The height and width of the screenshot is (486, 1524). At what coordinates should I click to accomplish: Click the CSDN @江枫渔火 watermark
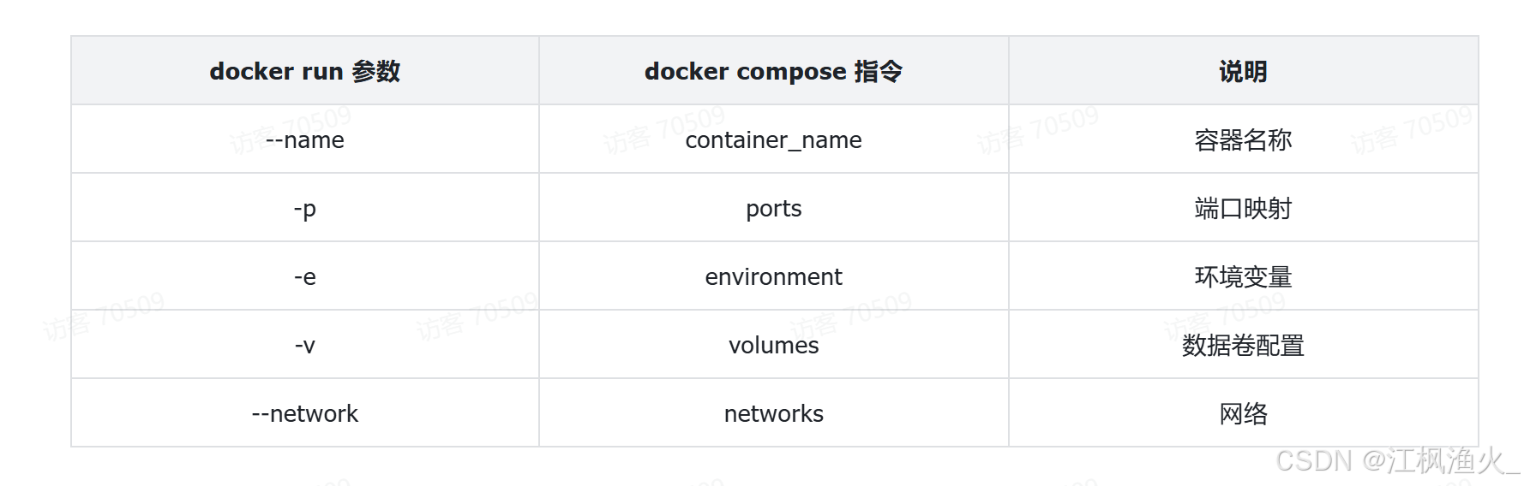point(1397,461)
